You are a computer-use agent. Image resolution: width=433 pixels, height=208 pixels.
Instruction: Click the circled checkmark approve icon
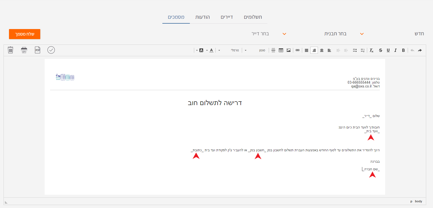(51, 50)
